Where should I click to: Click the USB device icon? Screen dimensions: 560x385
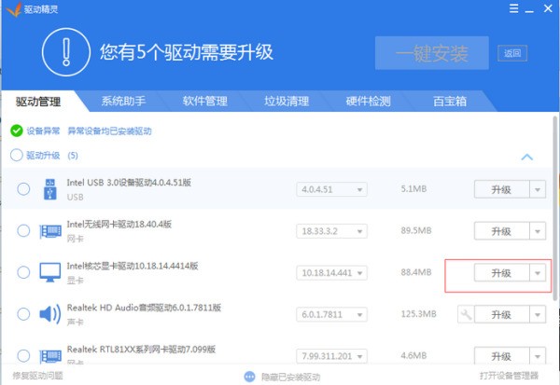[x=50, y=188]
